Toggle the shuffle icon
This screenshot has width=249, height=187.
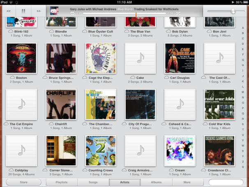pos(178,13)
